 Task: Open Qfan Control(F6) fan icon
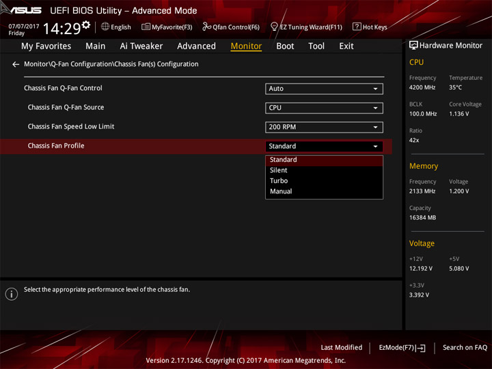tap(206, 27)
